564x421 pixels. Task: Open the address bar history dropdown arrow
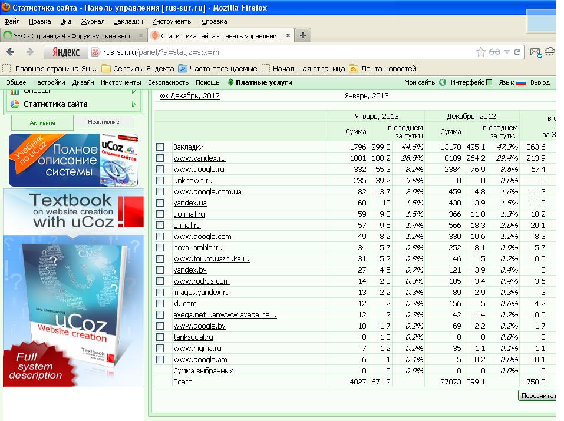click(x=507, y=52)
